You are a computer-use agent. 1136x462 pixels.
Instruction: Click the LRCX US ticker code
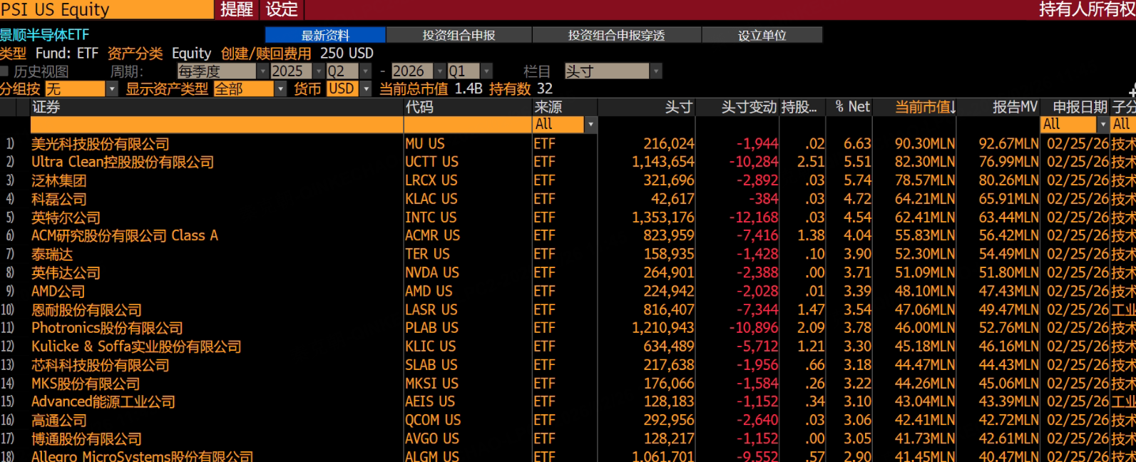click(x=431, y=181)
